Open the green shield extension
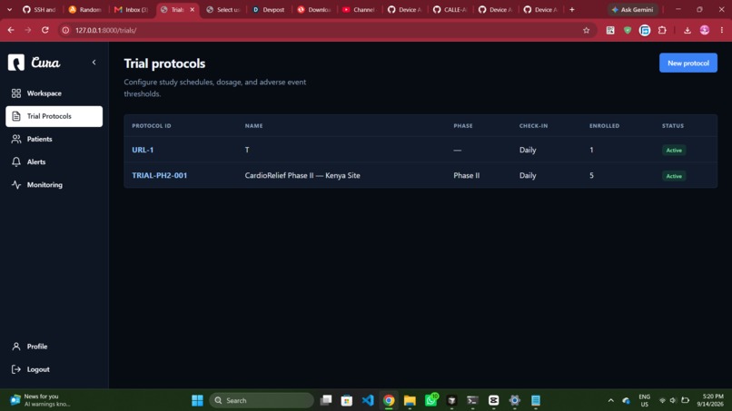 pyautogui.click(x=628, y=30)
